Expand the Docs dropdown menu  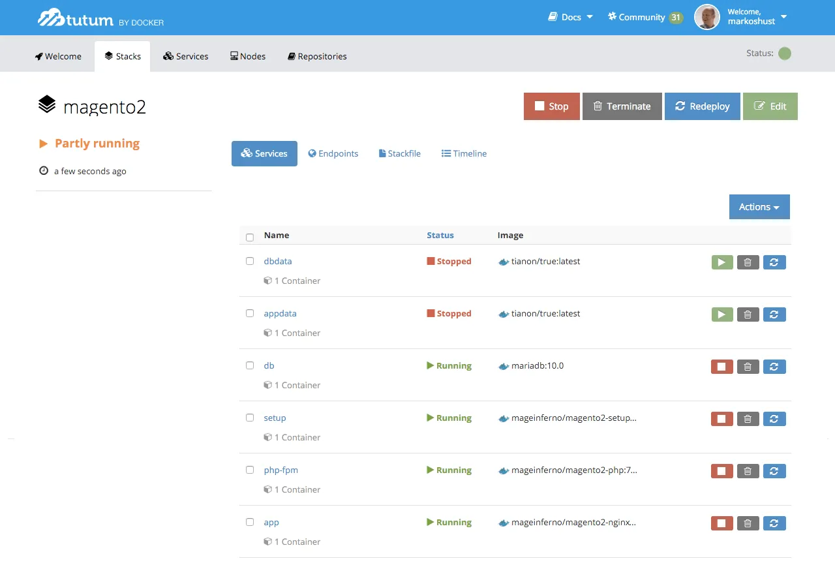tap(571, 17)
